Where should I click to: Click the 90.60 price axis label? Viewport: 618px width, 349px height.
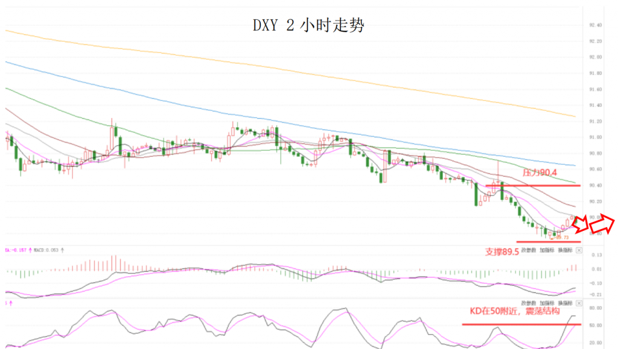[596, 169]
